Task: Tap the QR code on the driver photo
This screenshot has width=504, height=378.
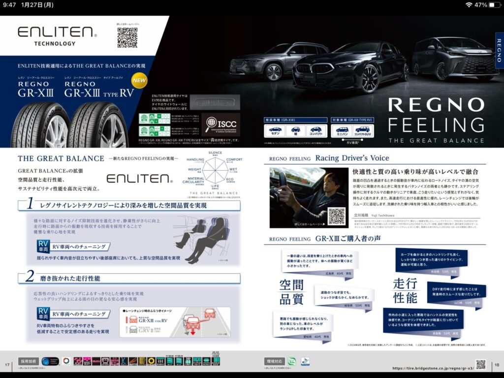Action: [337, 216]
